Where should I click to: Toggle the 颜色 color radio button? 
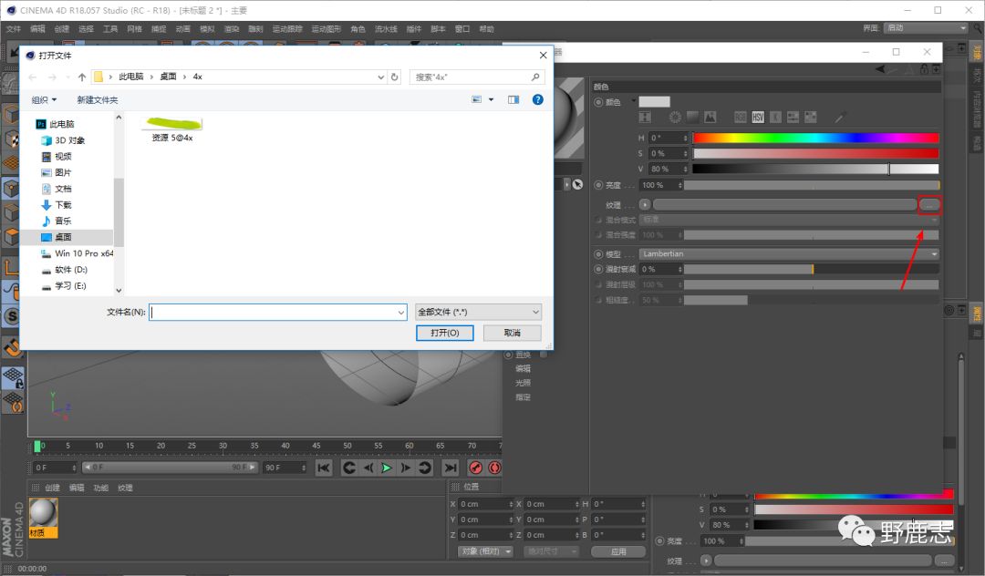[598, 102]
